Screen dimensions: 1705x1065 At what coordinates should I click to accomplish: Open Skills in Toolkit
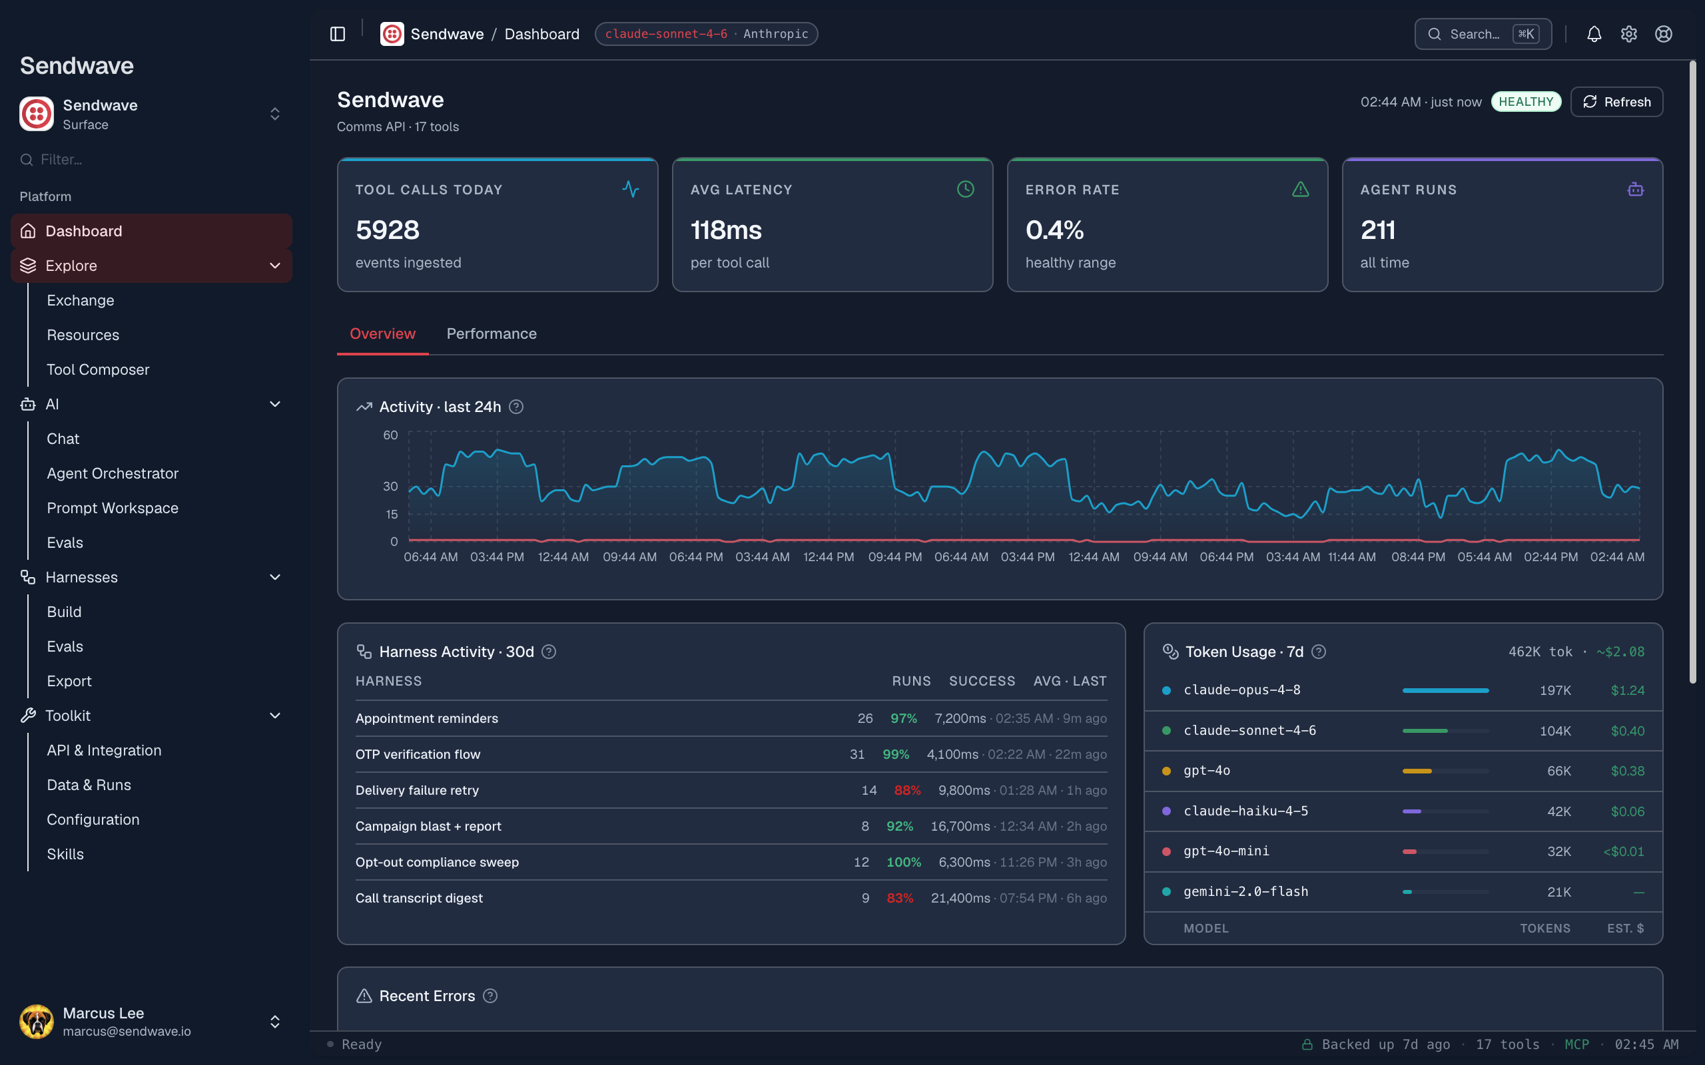65,855
